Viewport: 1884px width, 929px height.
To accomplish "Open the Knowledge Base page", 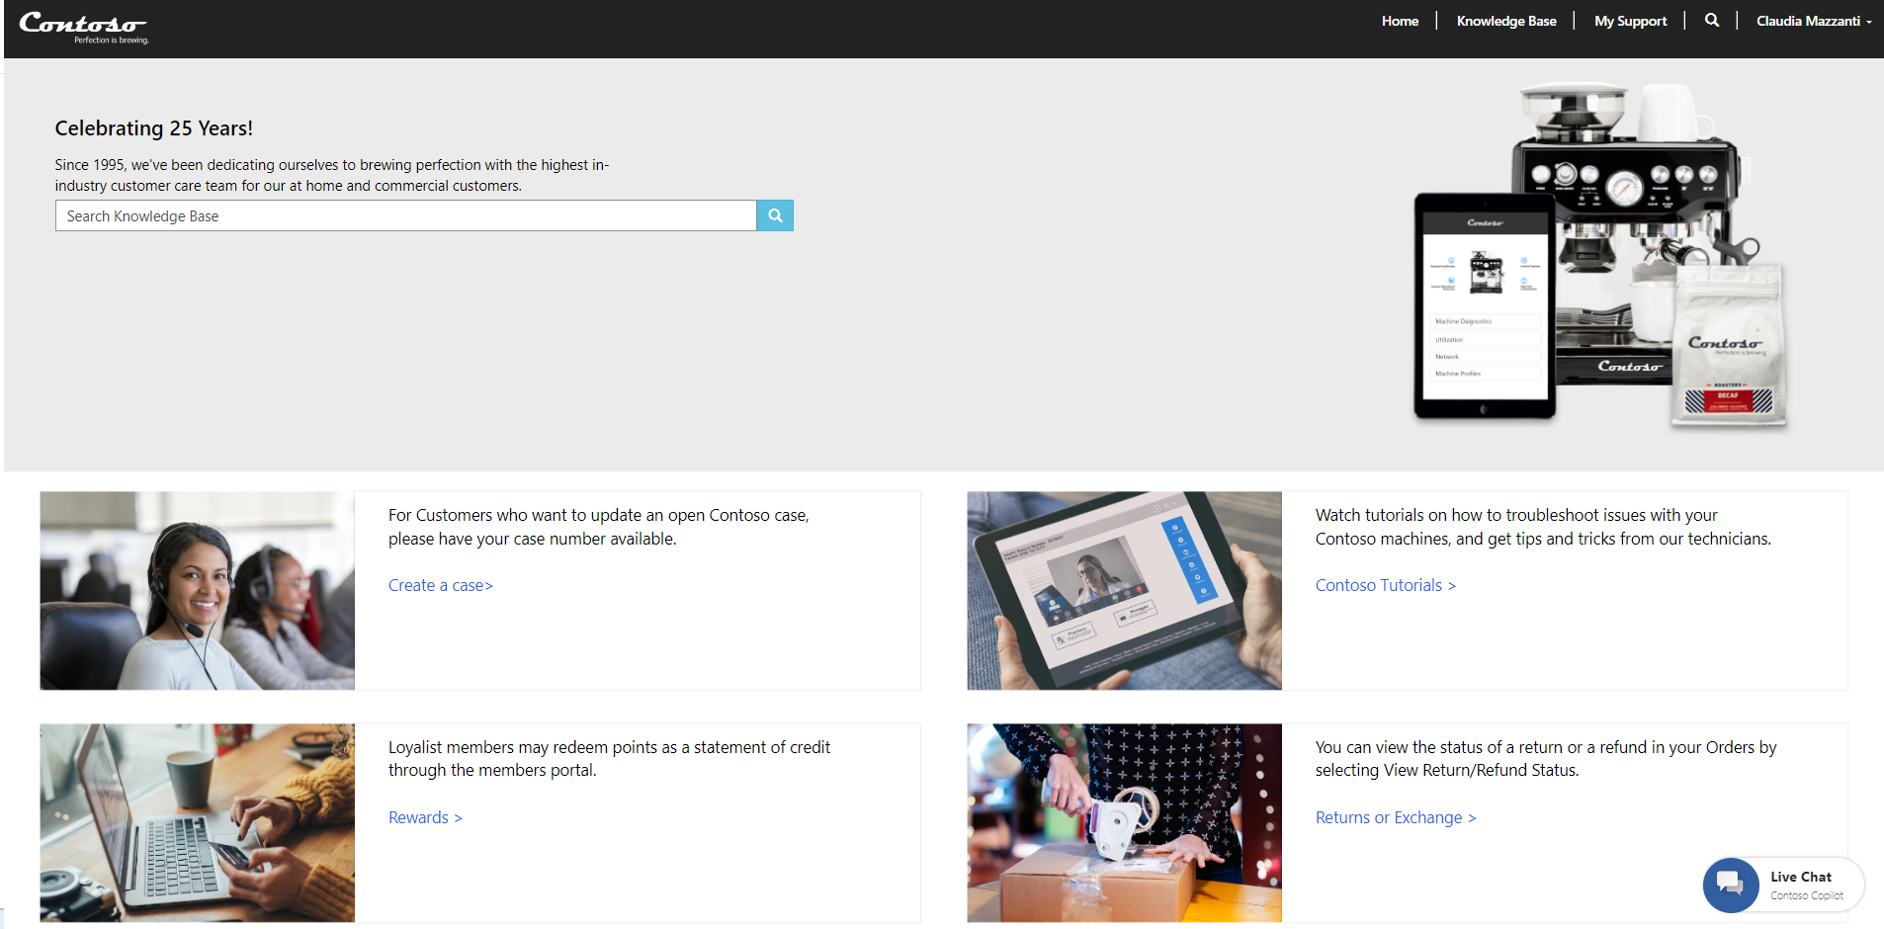I will pyautogui.click(x=1504, y=20).
